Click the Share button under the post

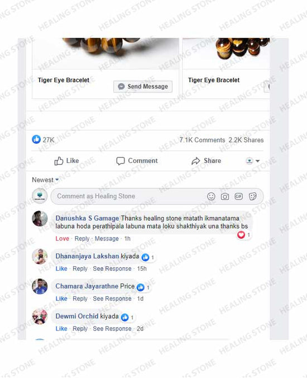[x=206, y=161]
